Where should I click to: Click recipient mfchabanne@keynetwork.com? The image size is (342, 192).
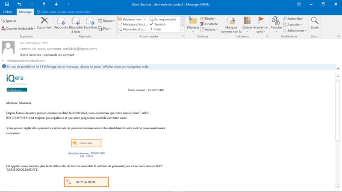click(26, 61)
